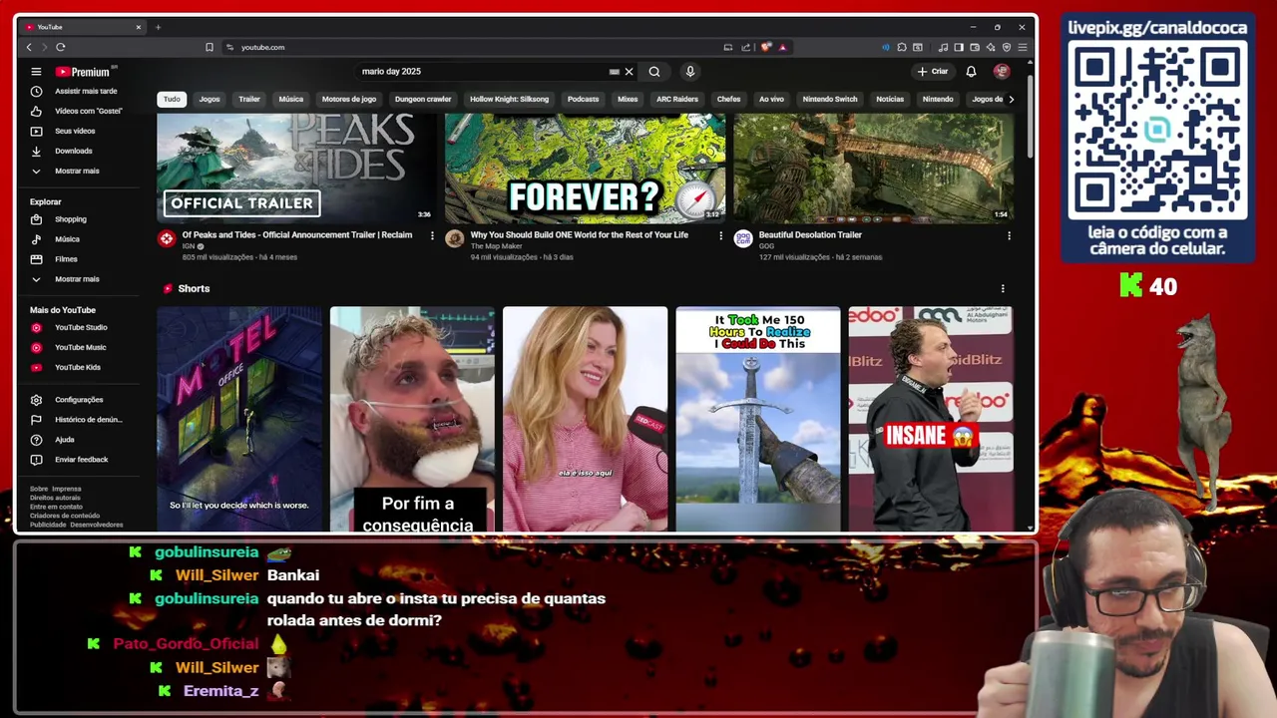The width and height of the screenshot is (1277, 718).
Task: Open options menu for Build ONE World video
Action: (x=720, y=235)
